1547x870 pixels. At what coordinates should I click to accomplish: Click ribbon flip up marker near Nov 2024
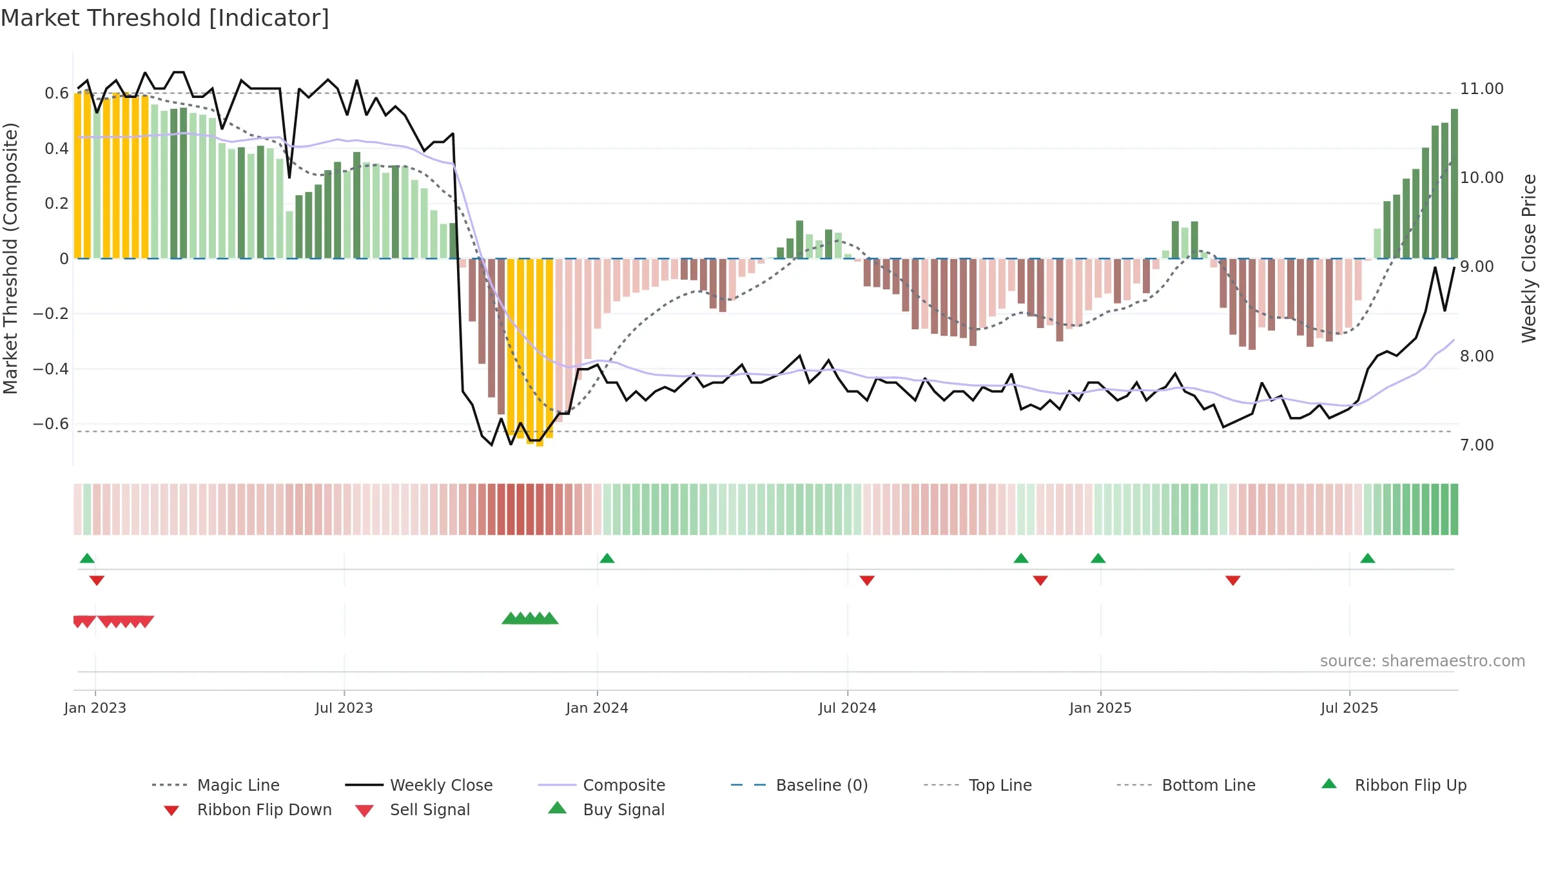(1021, 558)
